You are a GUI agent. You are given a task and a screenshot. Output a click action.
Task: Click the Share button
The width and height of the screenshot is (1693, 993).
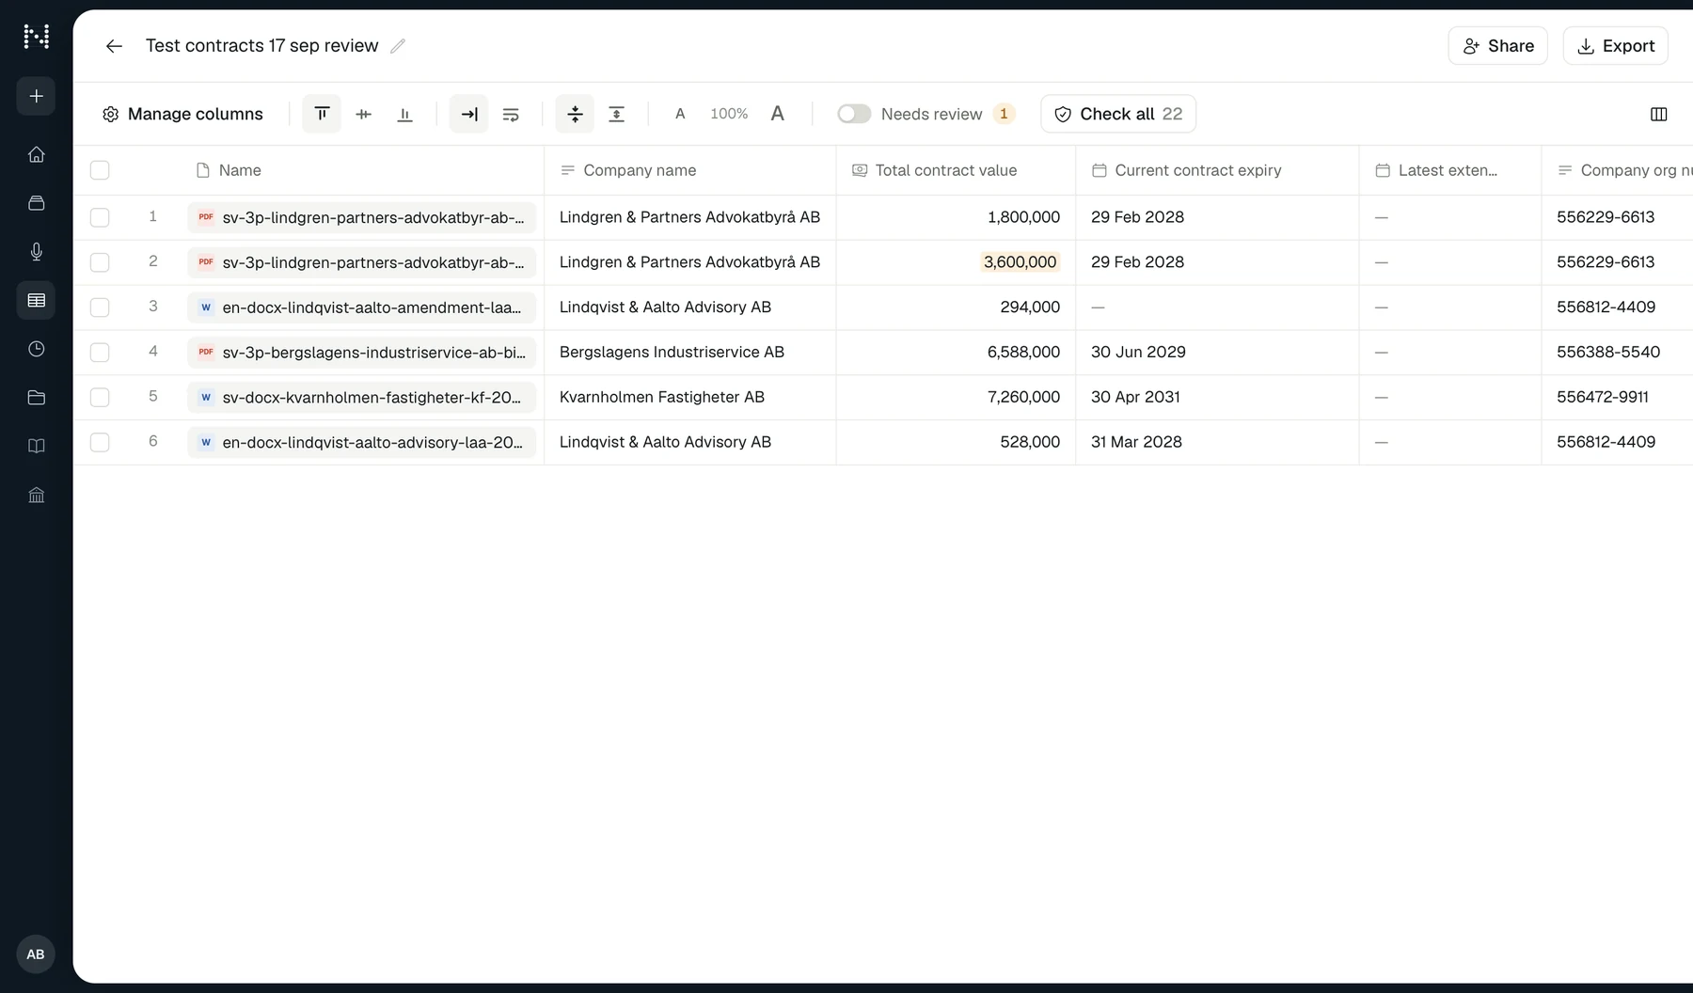point(1497,46)
